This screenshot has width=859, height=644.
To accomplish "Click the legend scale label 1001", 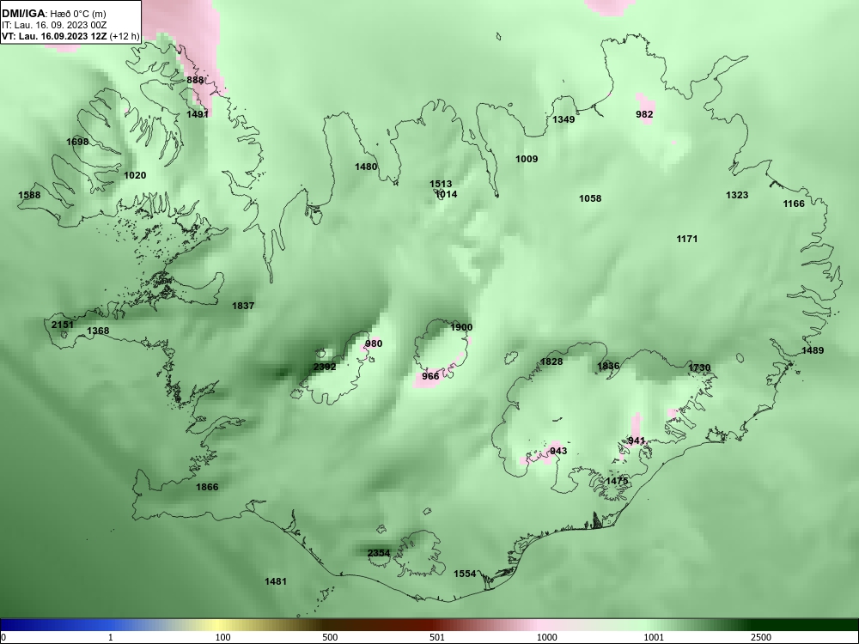I will [x=654, y=637].
